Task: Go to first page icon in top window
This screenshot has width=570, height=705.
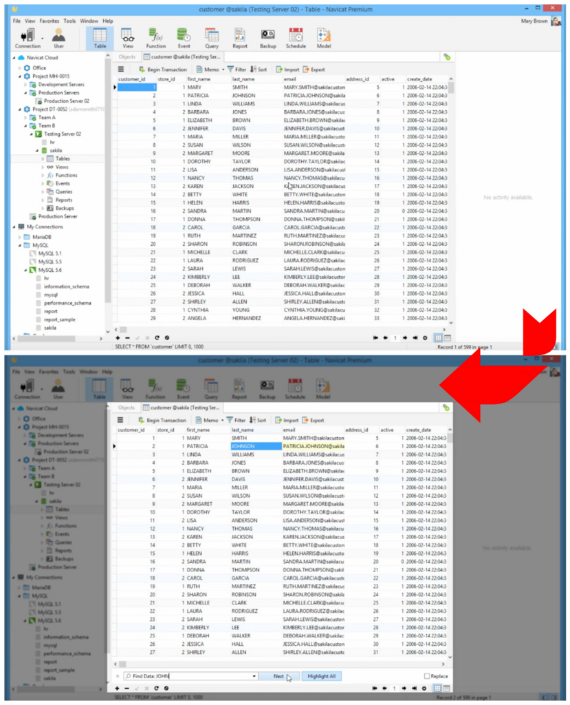Action: click(x=375, y=337)
